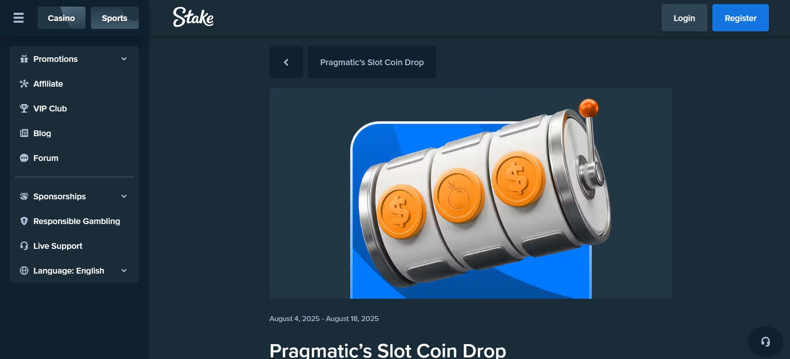Click the blue Register button
Viewport: 790px width, 359px height.
740,18
